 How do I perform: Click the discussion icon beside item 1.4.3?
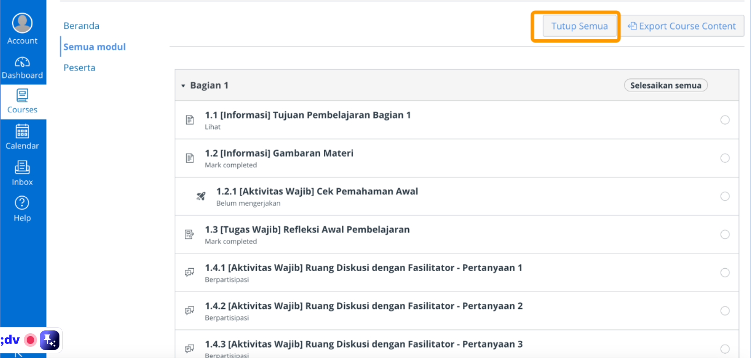[190, 349]
